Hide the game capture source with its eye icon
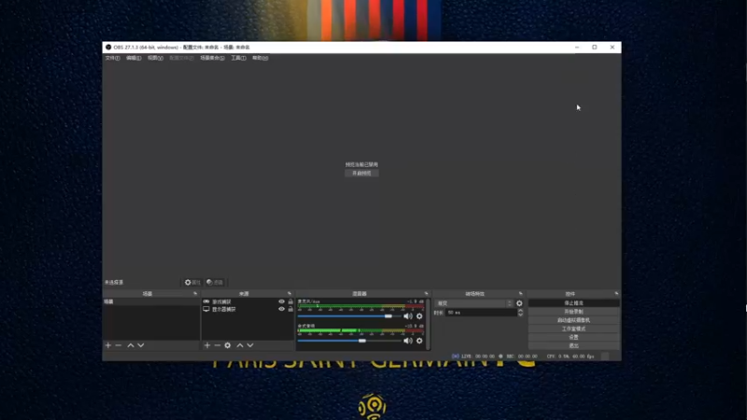This screenshot has height=420, width=747. tap(282, 301)
